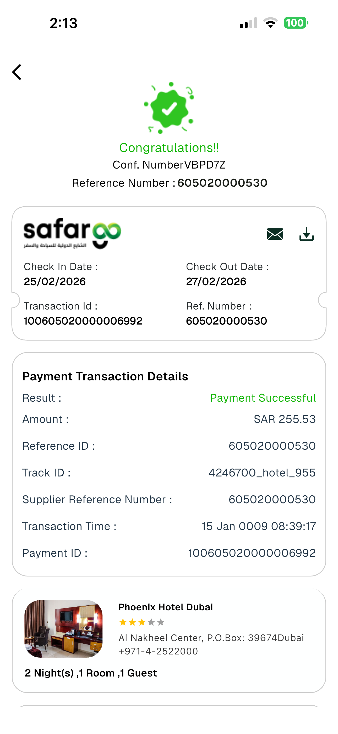The width and height of the screenshot is (338, 734).
Task: Tap the Al Nakheel Center address
Action: tap(211, 638)
